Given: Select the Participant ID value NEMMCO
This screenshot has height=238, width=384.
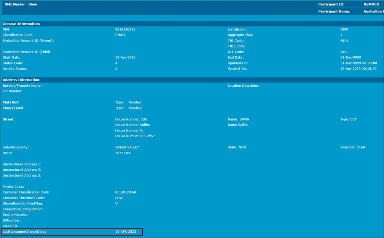Looking at the screenshot, I should pyautogui.click(x=371, y=4).
